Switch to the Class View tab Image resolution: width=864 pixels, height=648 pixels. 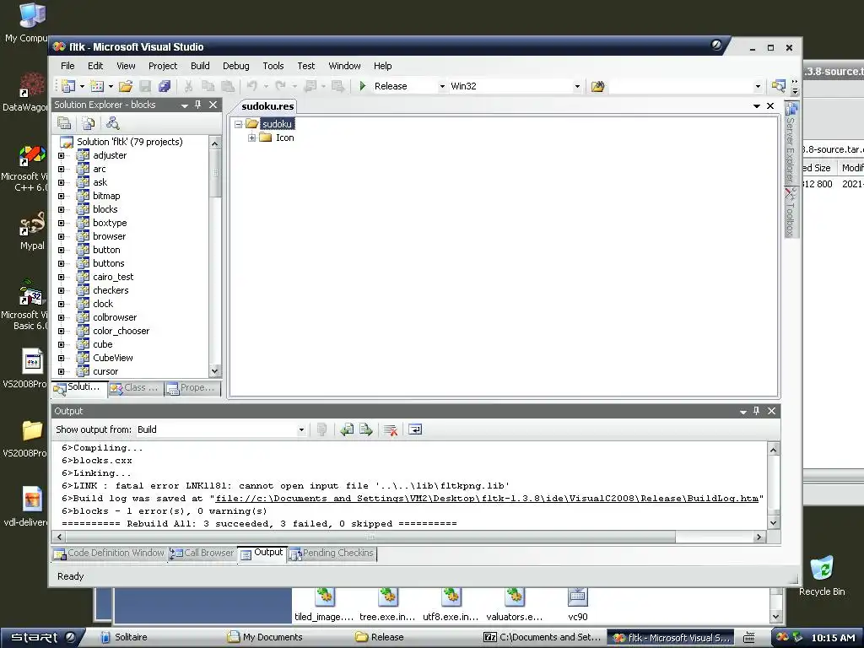pyautogui.click(x=135, y=388)
